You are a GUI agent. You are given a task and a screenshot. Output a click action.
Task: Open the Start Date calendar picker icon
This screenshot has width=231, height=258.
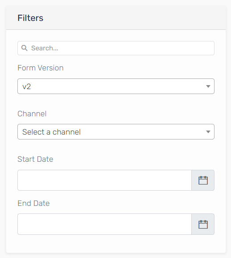click(203, 180)
